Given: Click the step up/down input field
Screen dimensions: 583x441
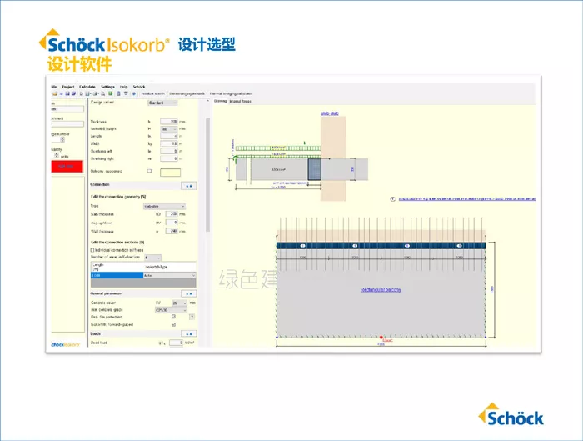Looking at the screenshot, I should pyautogui.click(x=172, y=223).
